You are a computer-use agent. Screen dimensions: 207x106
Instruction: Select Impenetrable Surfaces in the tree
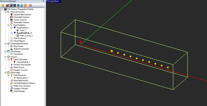[x=22, y=15]
